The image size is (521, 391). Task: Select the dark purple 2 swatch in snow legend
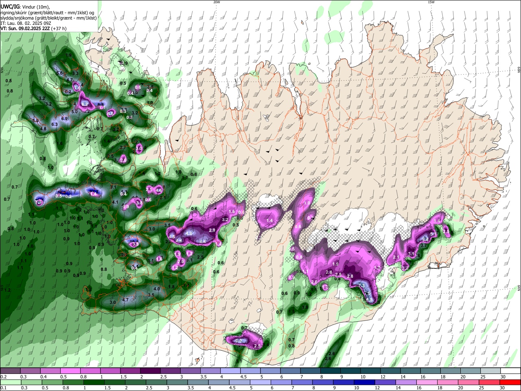(x=150, y=371)
